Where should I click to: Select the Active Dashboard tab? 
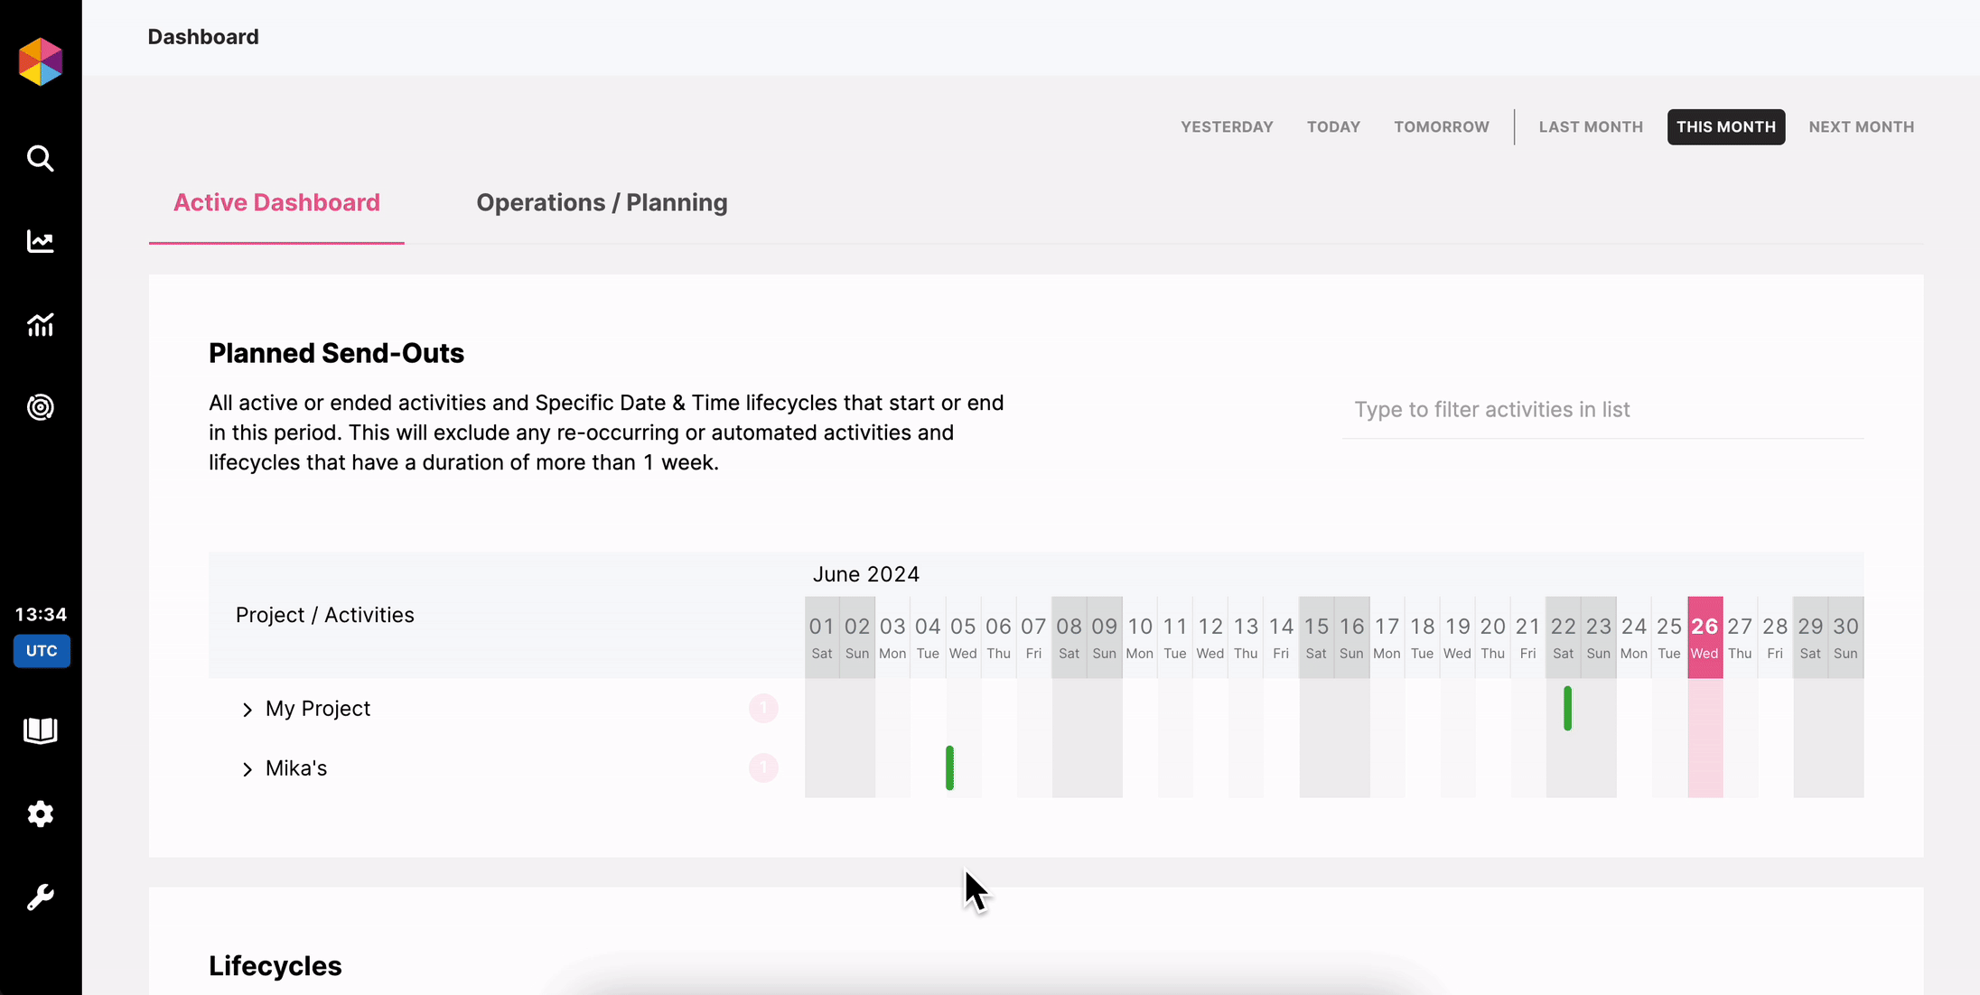276,203
